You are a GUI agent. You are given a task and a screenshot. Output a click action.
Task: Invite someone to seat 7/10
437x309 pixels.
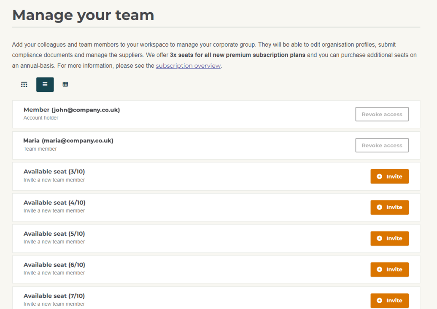pyautogui.click(x=389, y=300)
